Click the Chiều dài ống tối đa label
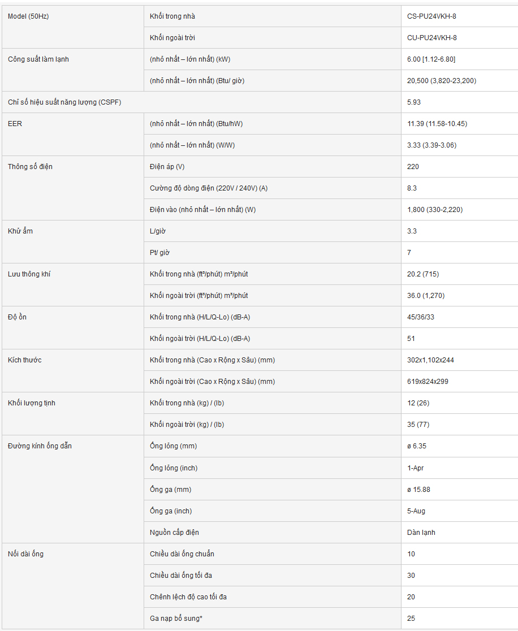The height and width of the screenshot is (631, 518). click(x=181, y=576)
